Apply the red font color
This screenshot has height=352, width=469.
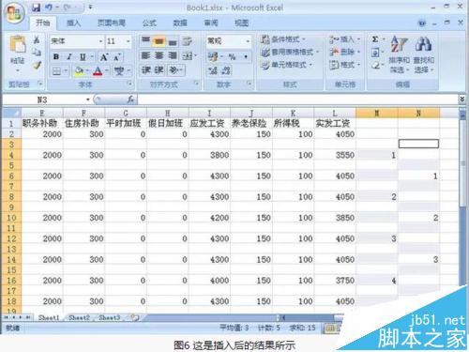point(98,71)
